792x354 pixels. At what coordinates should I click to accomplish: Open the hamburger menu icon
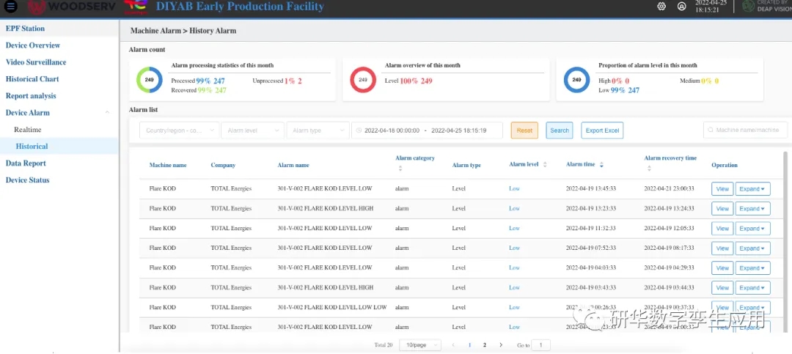10,7
